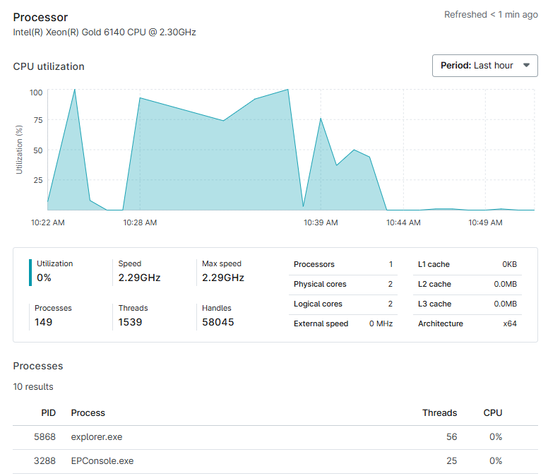Viewport: 548px width, 476px height.
Task: Select the explorer.exe process row
Action: (97, 437)
